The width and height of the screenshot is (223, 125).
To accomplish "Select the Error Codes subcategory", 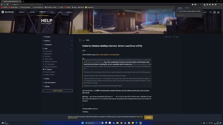I will [48, 51].
